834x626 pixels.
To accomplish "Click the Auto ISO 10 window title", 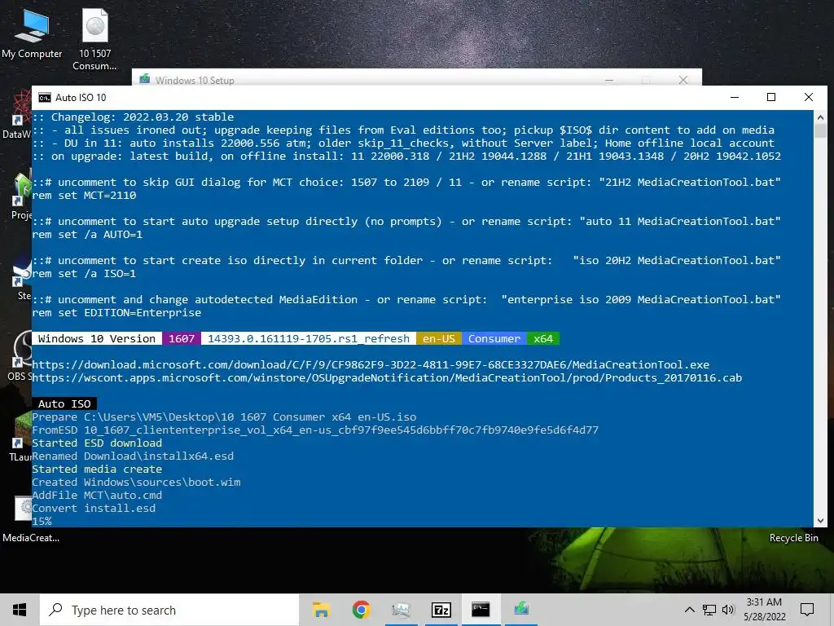I will 81,98.
